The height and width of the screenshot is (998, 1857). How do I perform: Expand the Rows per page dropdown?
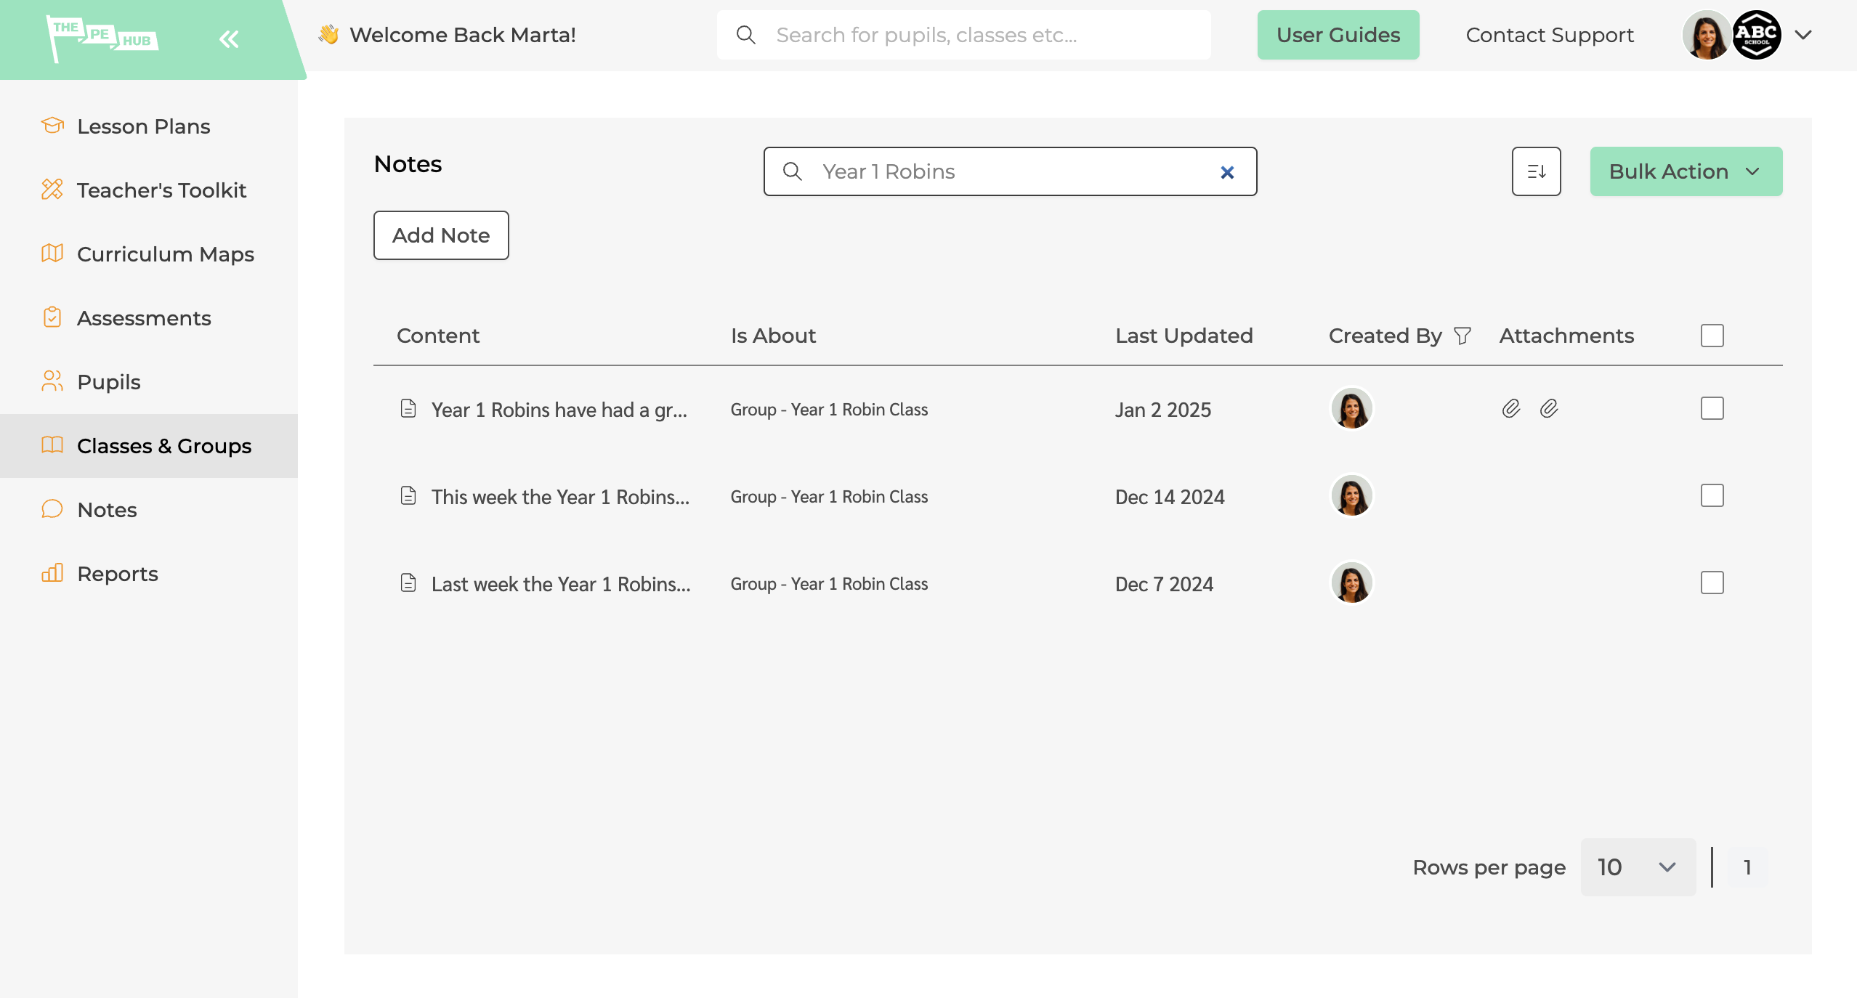click(x=1636, y=867)
